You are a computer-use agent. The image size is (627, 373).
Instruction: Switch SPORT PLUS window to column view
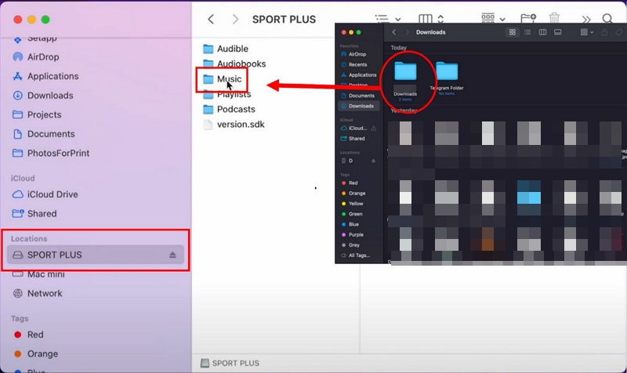point(425,19)
